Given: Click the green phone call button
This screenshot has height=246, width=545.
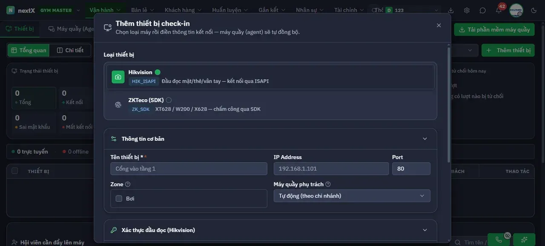Looking at the screenshot, I should (499, 240).
